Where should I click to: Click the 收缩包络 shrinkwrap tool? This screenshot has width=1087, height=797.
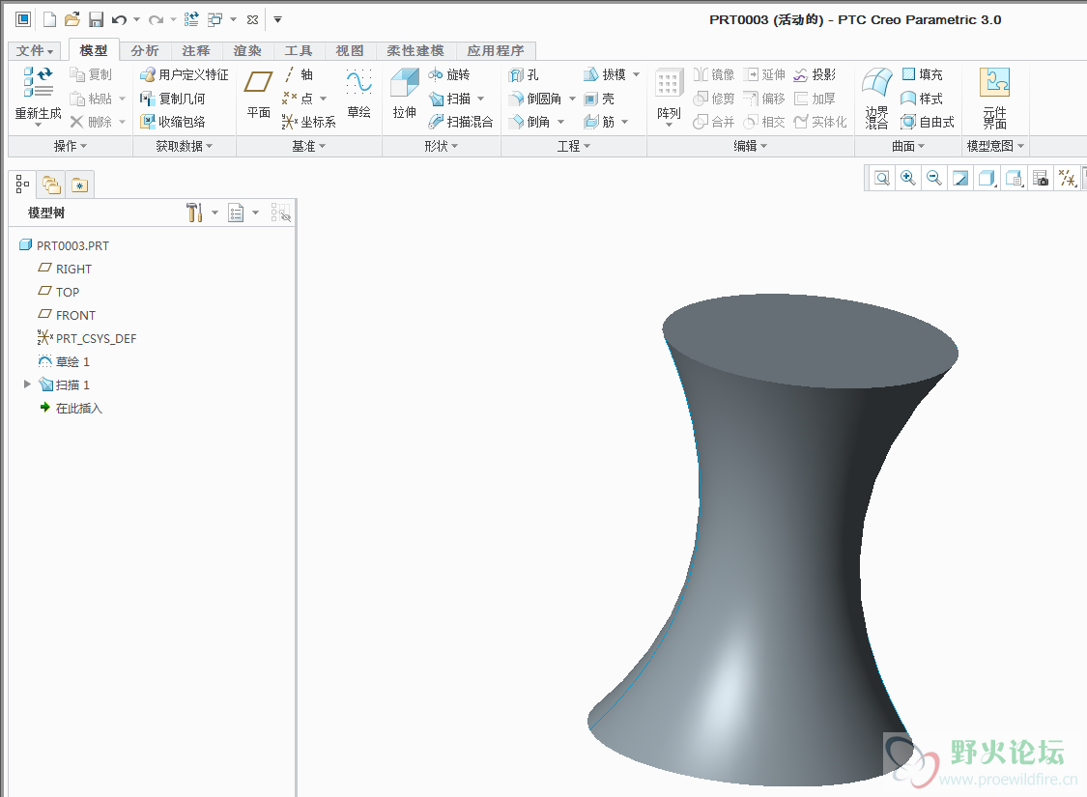click(x=173, y=122)
